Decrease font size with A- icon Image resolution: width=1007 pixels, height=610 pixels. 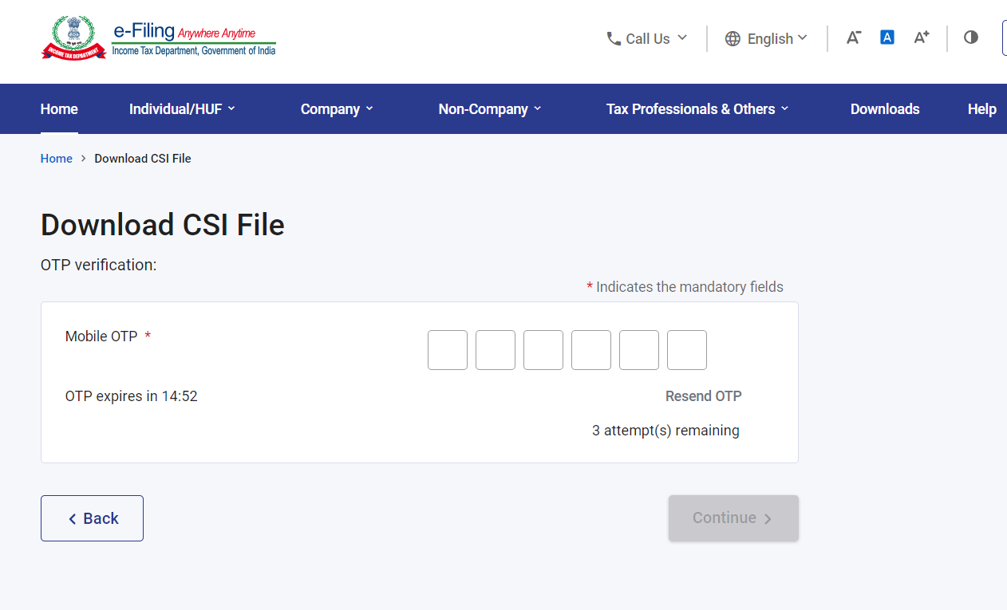pyautogui.click(x=853, y=37)
